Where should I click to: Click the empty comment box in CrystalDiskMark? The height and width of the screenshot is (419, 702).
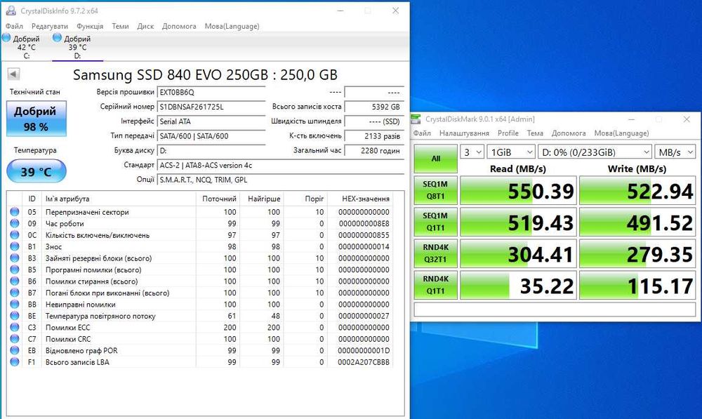[555, 310]
